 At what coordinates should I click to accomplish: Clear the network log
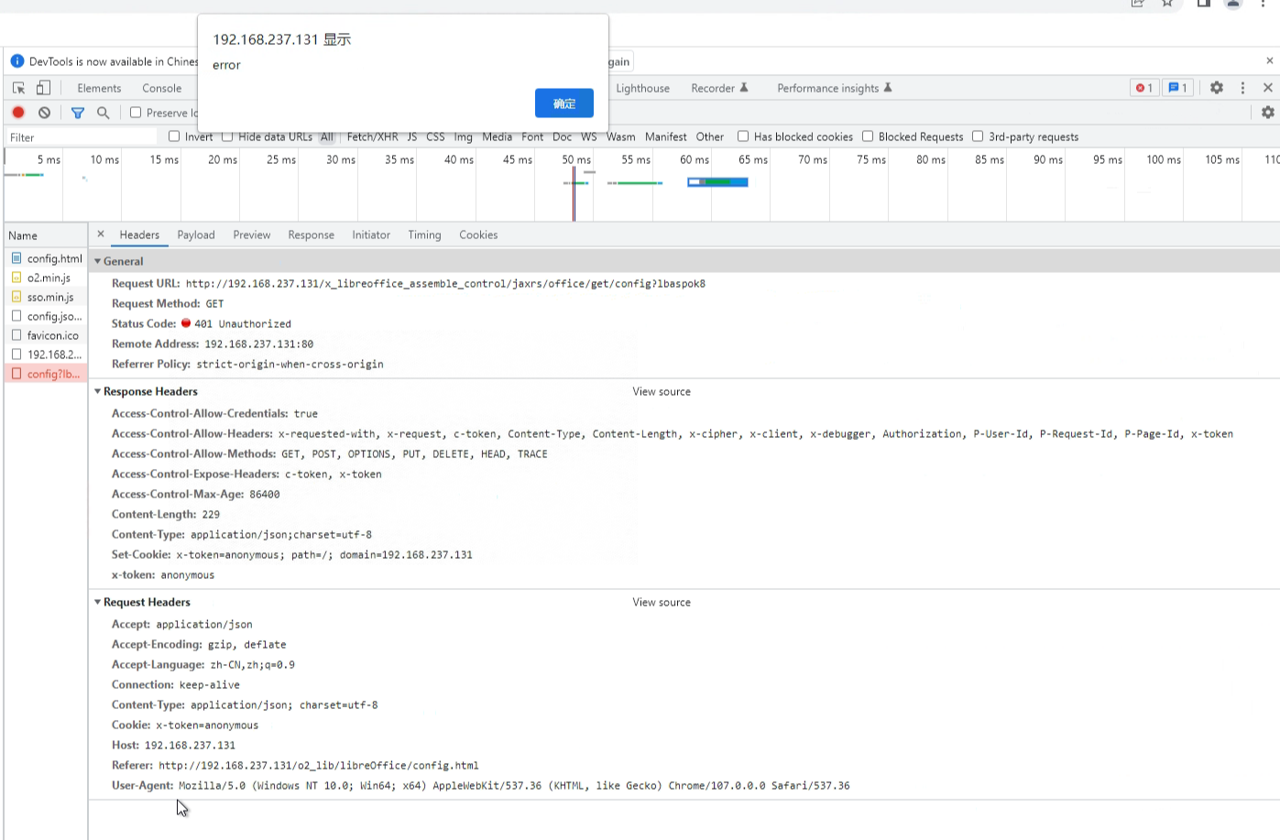tap(44, 113)
